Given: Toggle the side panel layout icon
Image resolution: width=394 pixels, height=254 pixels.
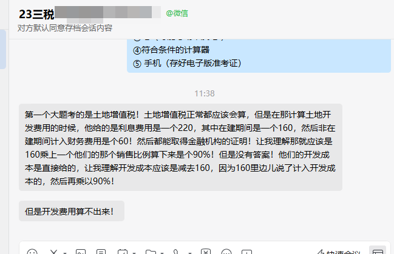Looking at the screenshot, I should pos(378,251).
